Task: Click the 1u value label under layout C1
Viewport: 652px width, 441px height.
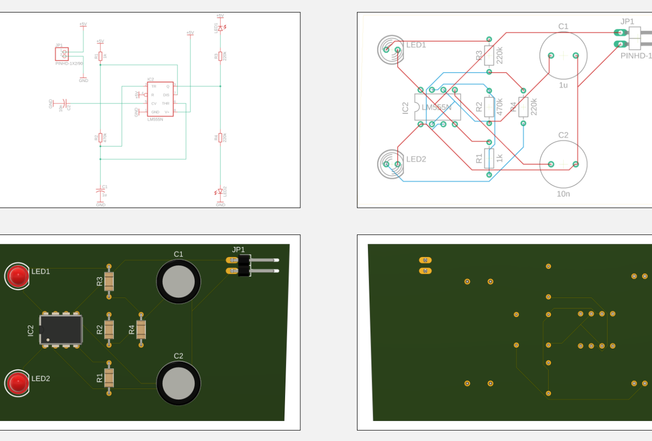Action: click(563, 85)
